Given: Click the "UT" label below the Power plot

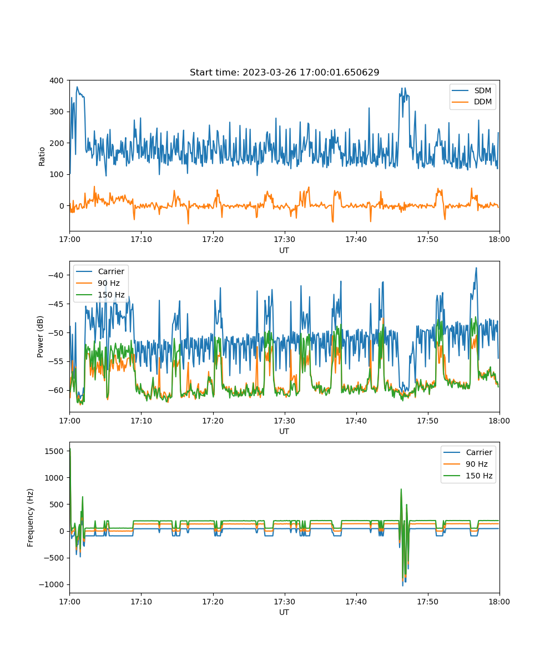Looking at the screenshot, I should (284, 431).
